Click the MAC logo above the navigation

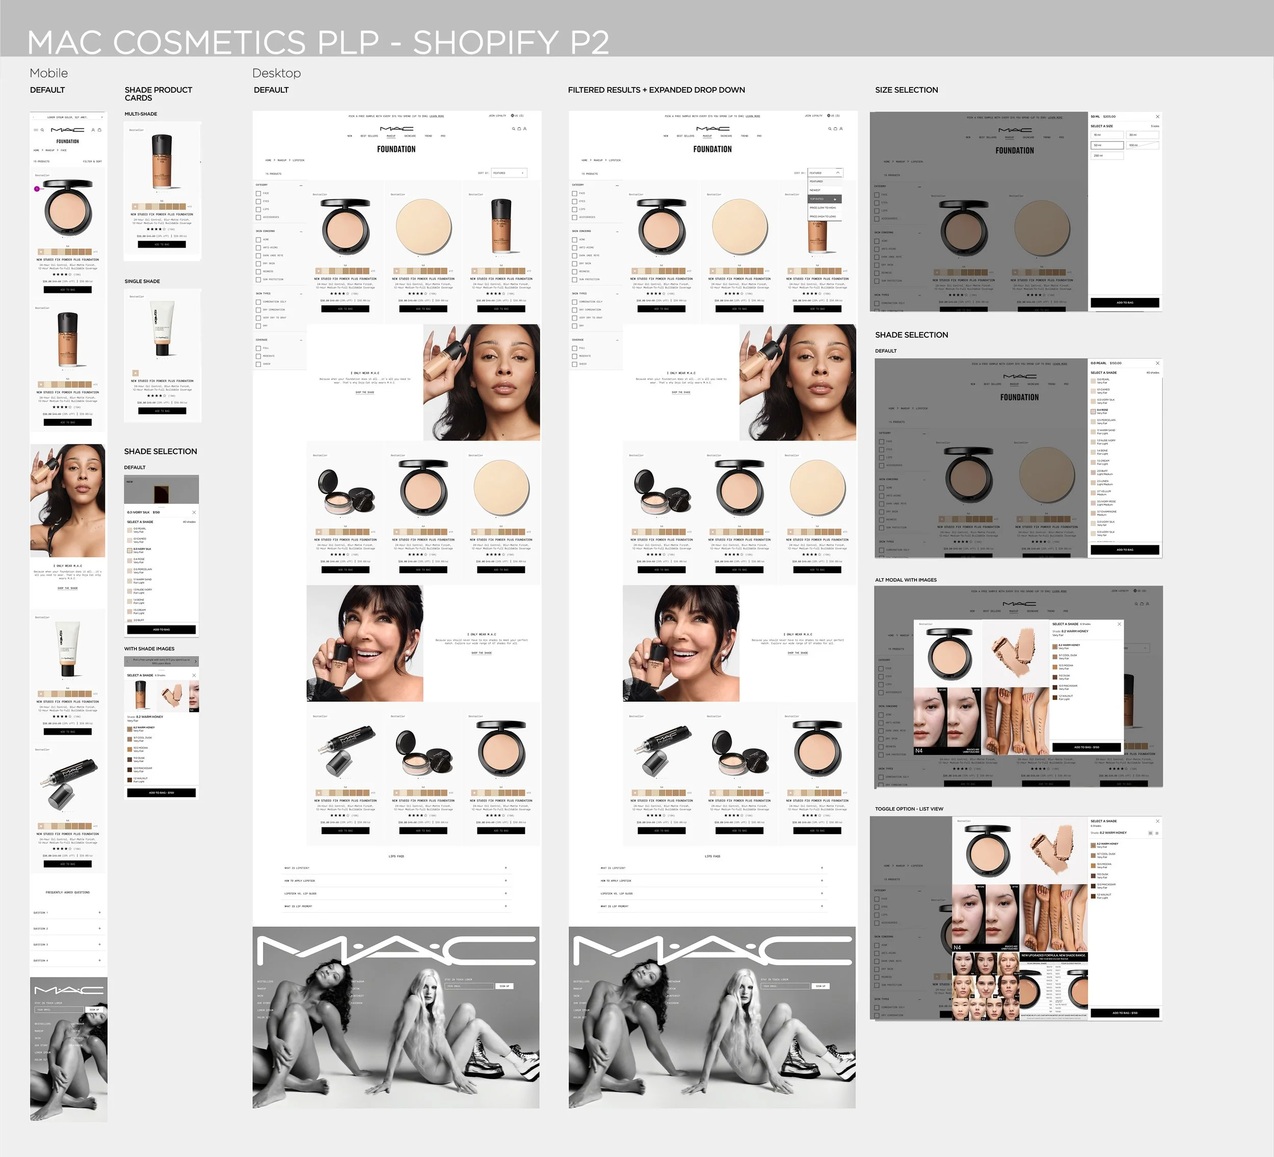pyautogui.click(x=397, y=128)
